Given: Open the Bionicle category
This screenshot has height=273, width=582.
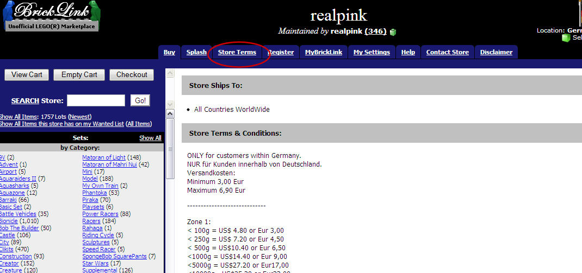Looking at the screenshot, I should click(9, 221).
